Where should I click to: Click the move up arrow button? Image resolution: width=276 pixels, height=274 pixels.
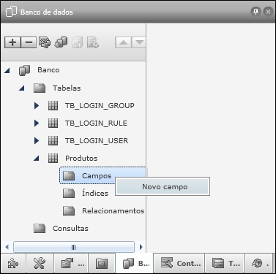(x=123, y=42)
